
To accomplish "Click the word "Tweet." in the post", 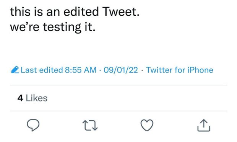I will 121,11.
